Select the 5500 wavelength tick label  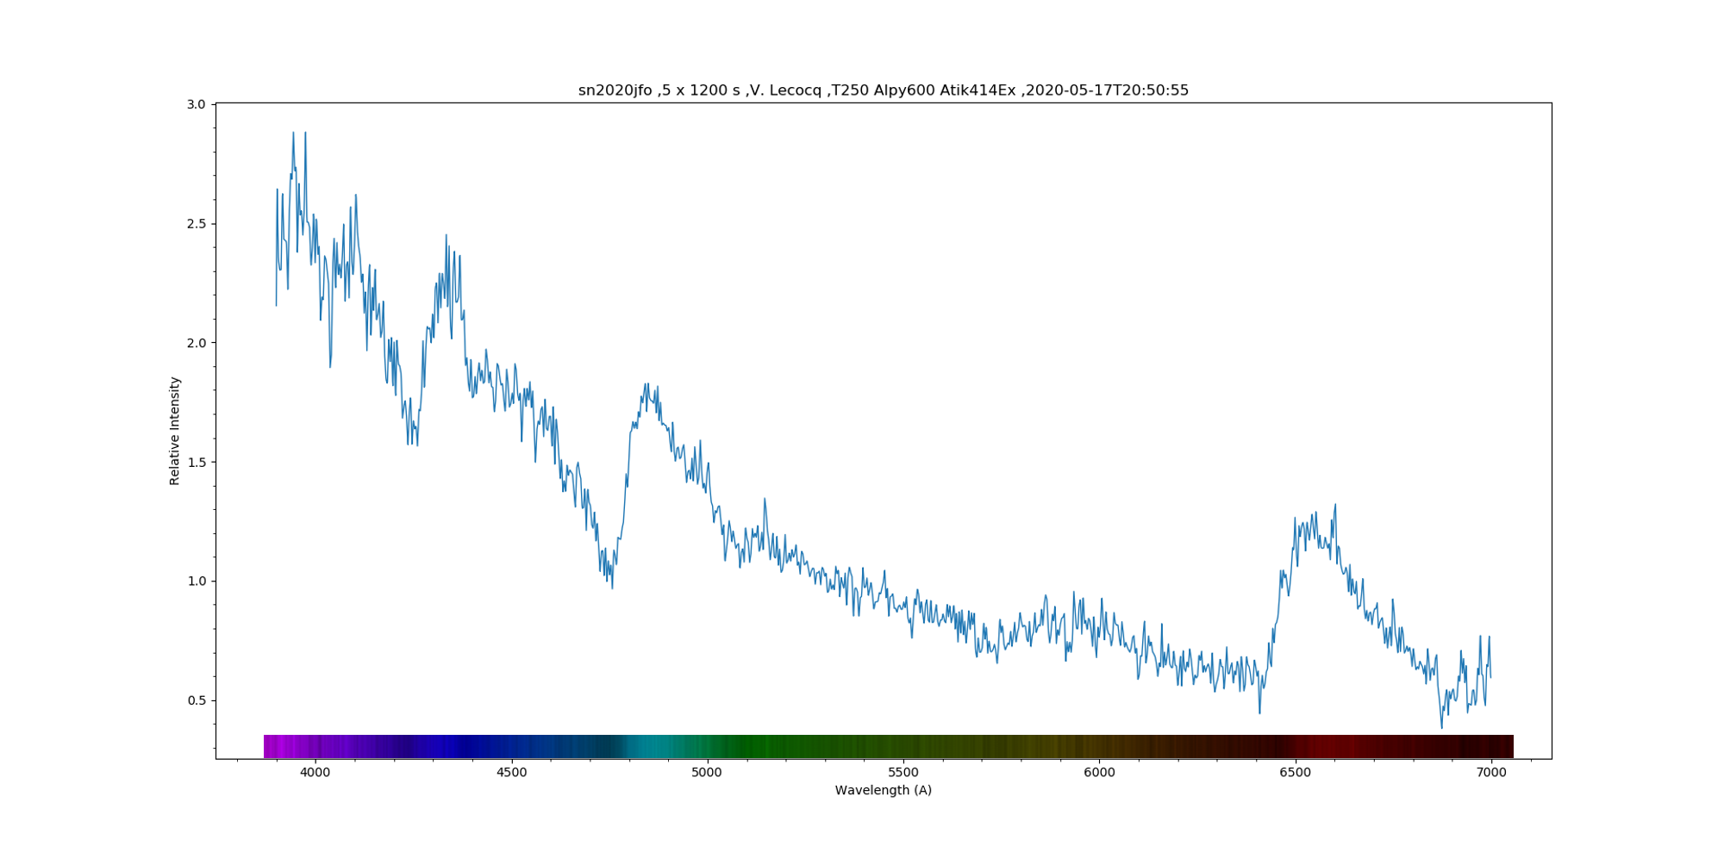pos(903,773)
